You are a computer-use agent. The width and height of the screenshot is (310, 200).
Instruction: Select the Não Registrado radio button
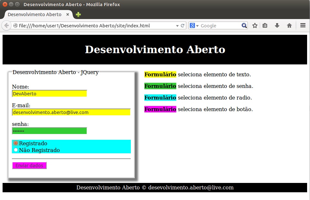(16, 150)
